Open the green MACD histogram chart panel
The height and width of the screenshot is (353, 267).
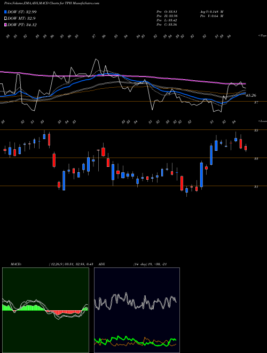click(x=45, y=310)
